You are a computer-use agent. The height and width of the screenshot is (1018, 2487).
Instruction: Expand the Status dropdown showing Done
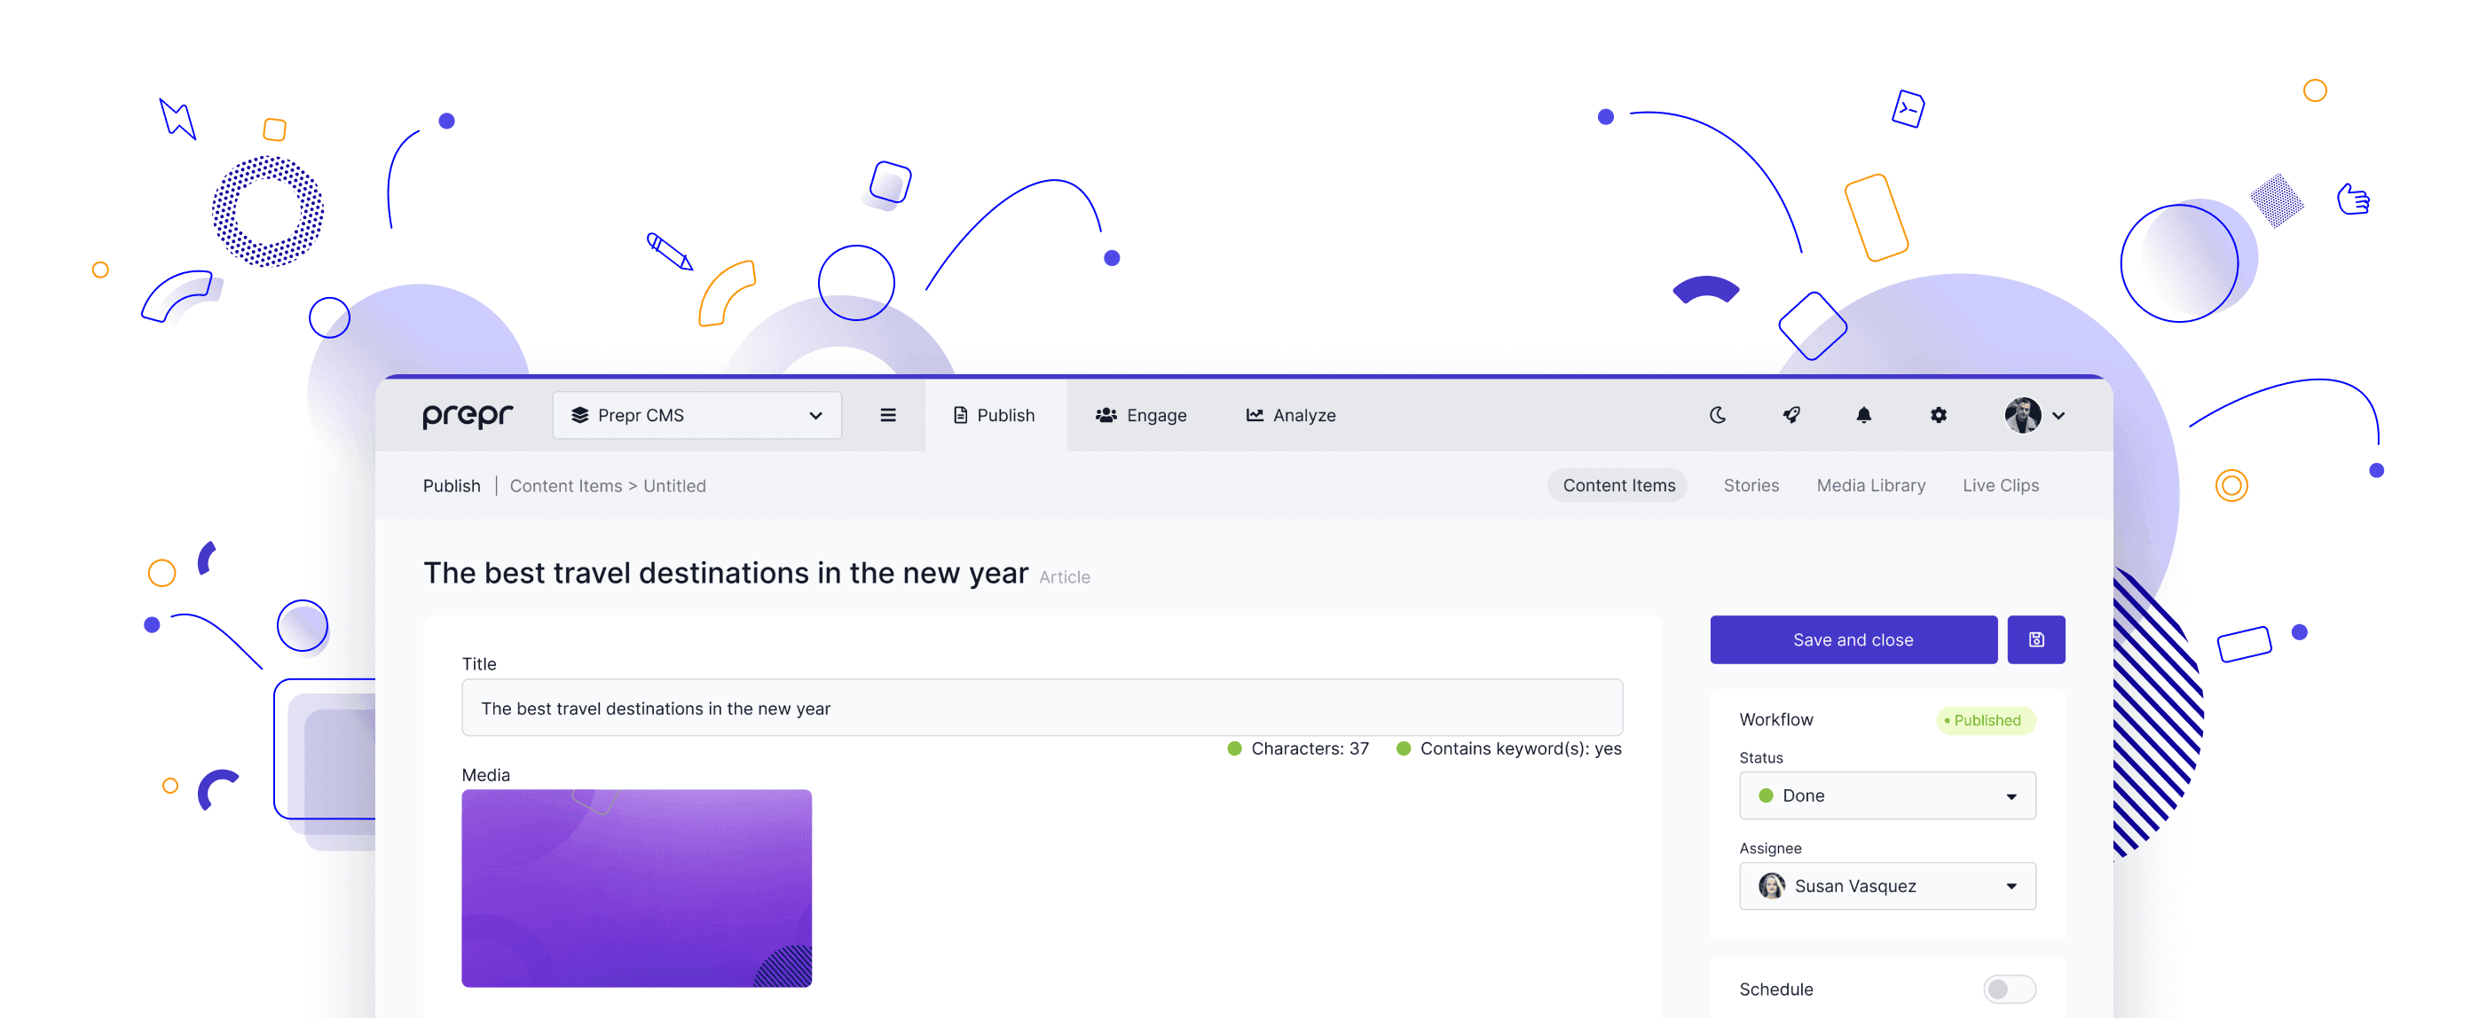(1886, 796)
